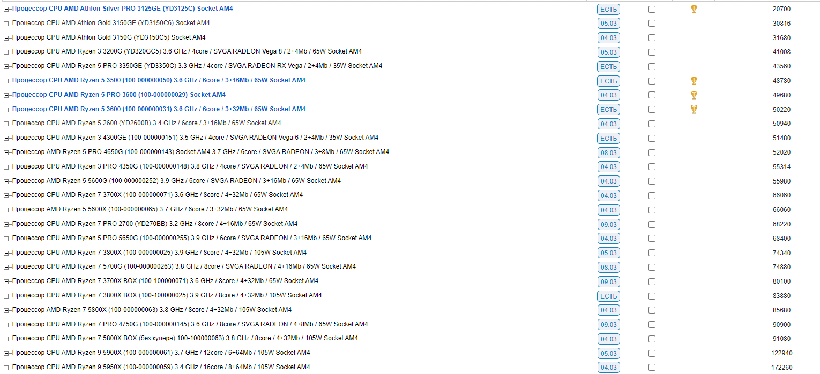The image size is (820, 374).
Task: Tick checkbox for Athlon Gold 3150GE
Action: 652,24
